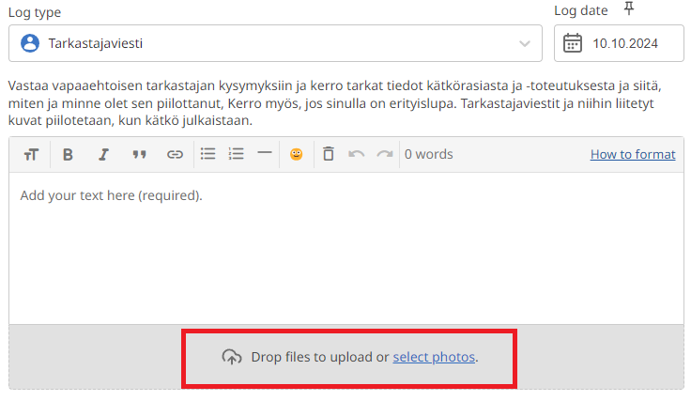Open the emoji picker
This screenshot has height=401, width=691.
click(296, 155)
